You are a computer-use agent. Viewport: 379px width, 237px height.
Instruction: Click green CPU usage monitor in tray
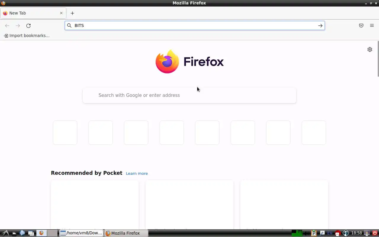click(297, 233)
